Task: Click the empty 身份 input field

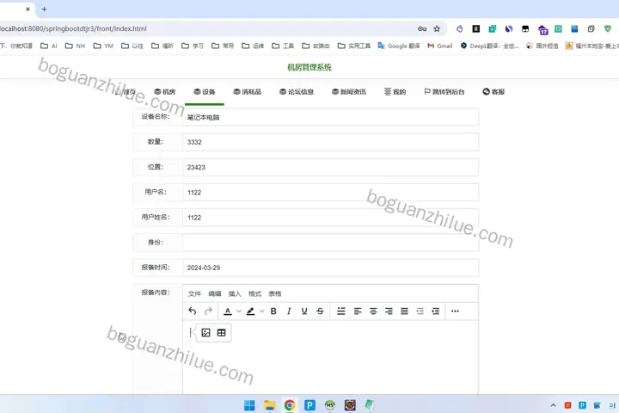Action: [x=330, y=243]
